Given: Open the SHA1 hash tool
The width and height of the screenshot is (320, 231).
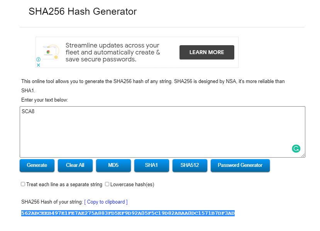Looking at the screenshot, I should [151, 165].
